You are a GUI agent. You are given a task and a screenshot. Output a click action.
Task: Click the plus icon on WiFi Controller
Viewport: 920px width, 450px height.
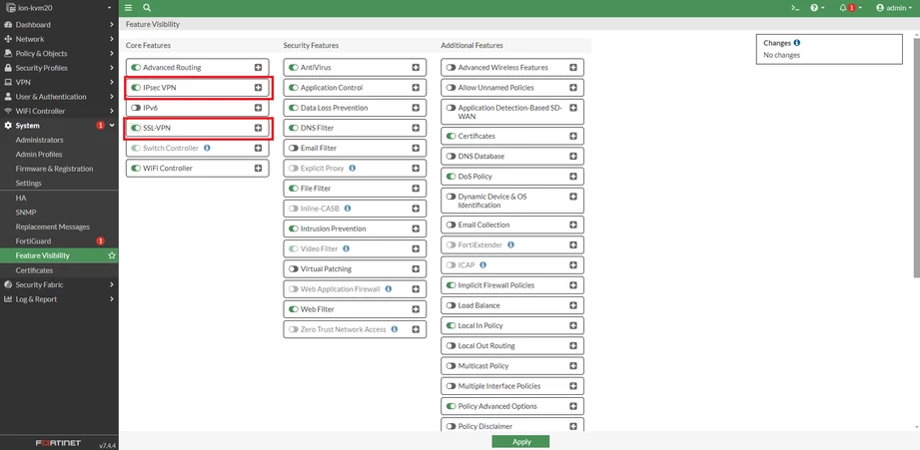[x=258, y=169]
